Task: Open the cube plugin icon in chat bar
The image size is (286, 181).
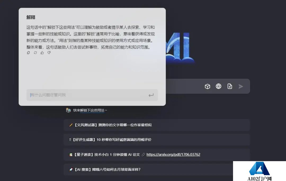Action: coord(207,86)
